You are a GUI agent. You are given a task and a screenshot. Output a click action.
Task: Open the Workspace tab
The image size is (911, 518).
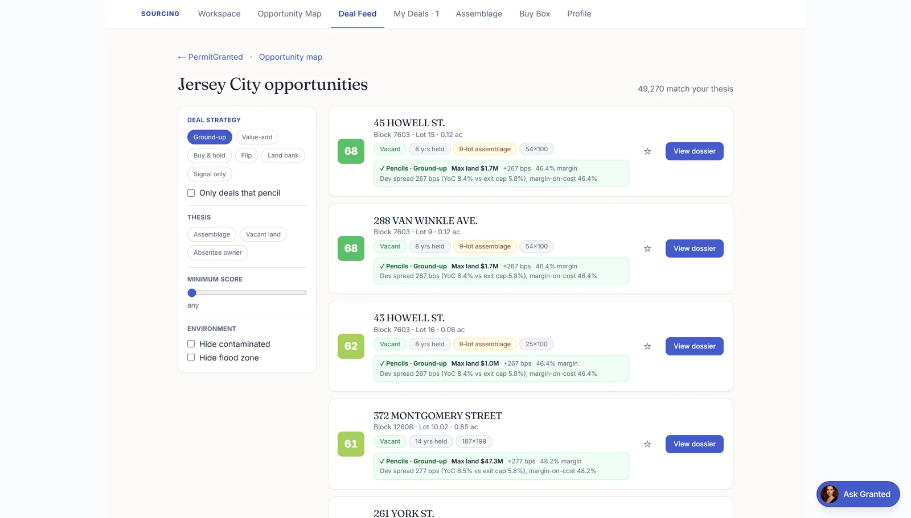pos(219,14)
